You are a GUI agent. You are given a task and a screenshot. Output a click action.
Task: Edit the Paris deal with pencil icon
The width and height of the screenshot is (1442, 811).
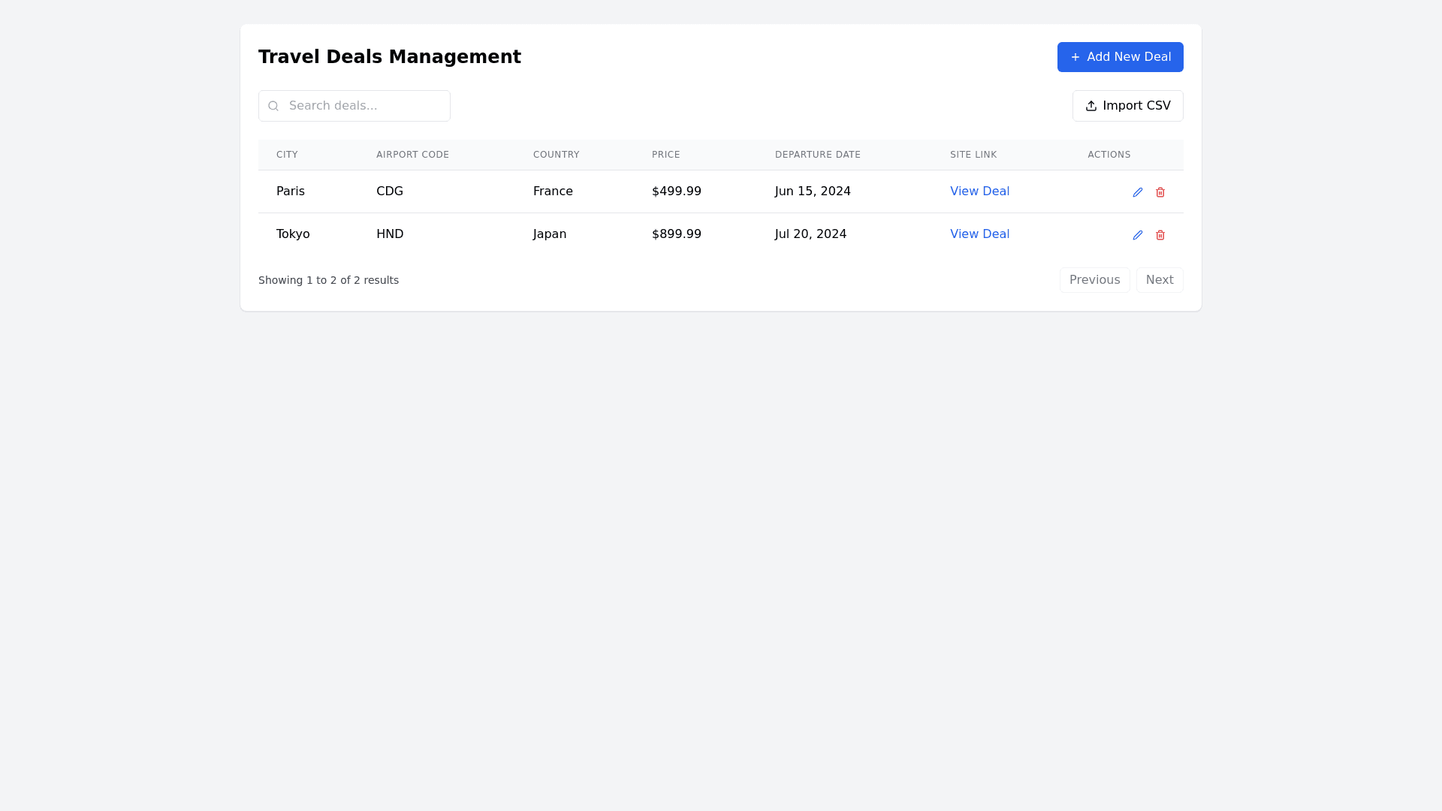1138,192
